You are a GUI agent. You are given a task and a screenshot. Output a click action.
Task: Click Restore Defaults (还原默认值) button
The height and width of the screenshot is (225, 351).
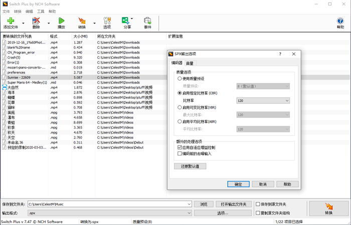[x=190, y=166]
